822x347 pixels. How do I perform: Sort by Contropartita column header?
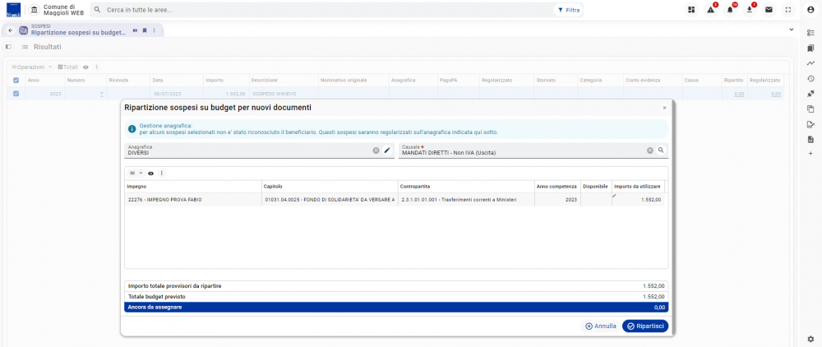click(x=465, y=187)
